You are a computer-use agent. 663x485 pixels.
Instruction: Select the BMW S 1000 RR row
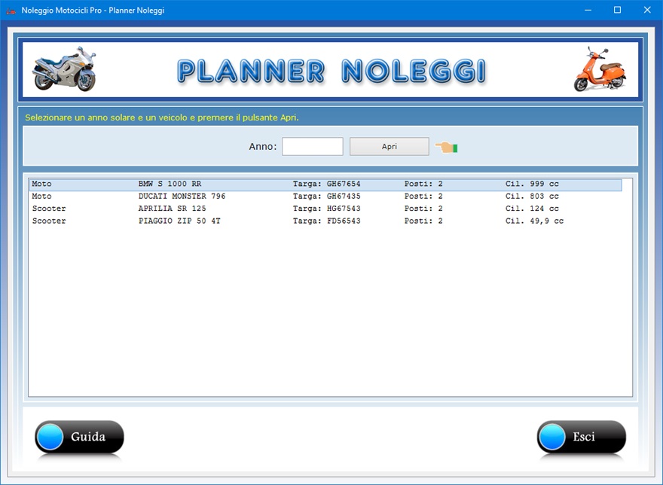pyautogui.click(x=325, y=185)
